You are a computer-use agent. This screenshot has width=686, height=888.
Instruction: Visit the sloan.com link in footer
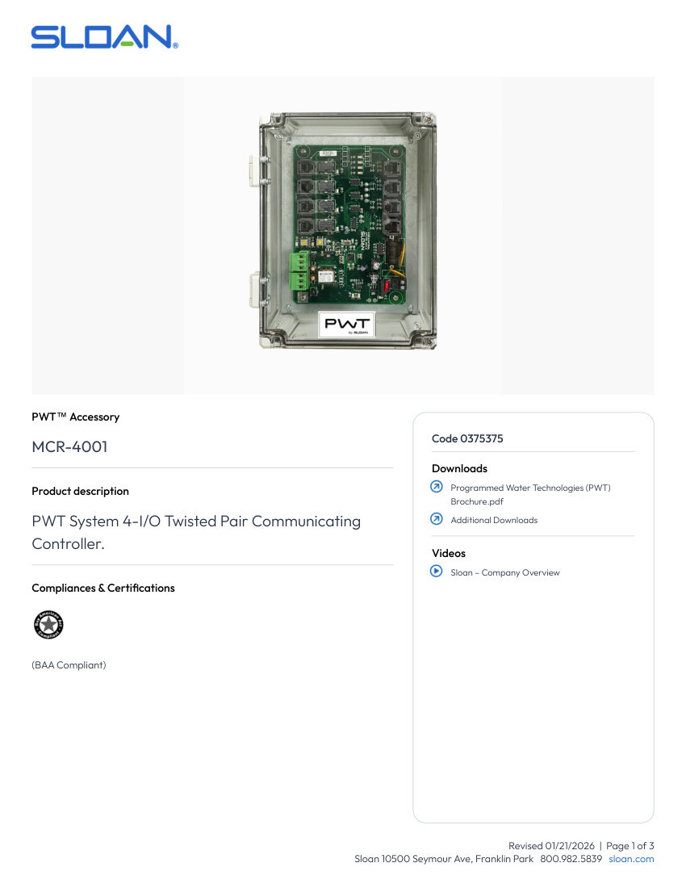point(631,859)
